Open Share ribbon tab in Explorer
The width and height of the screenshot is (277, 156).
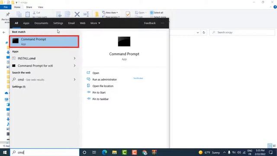29,7
